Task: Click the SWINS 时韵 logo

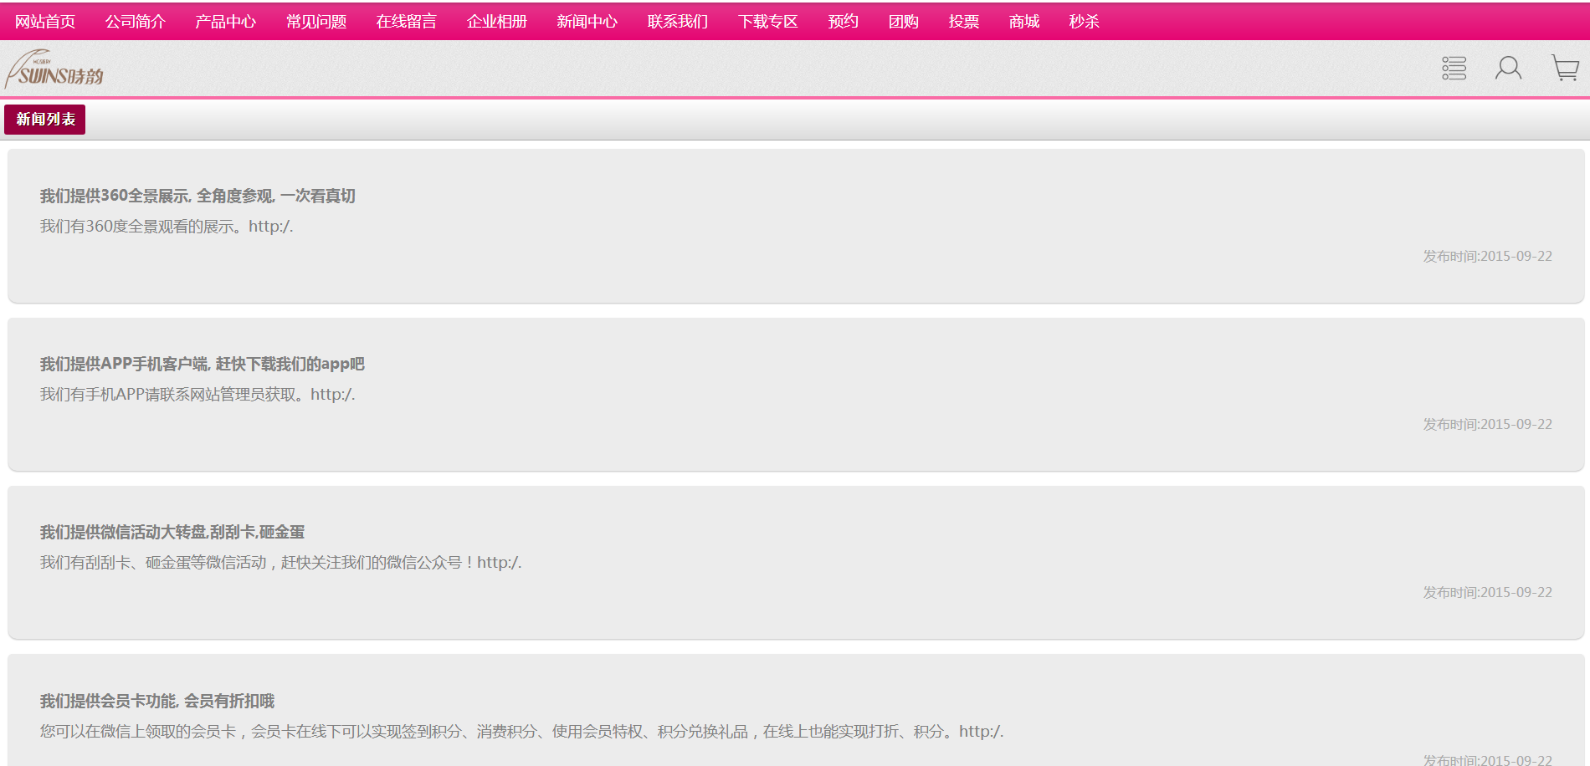Action: (x=54, y=69)
